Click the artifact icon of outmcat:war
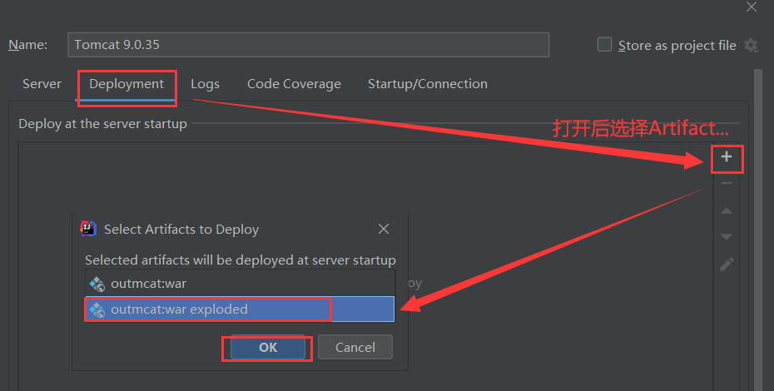Viewport: 774px width, 391px height. (x=97, y=284)
